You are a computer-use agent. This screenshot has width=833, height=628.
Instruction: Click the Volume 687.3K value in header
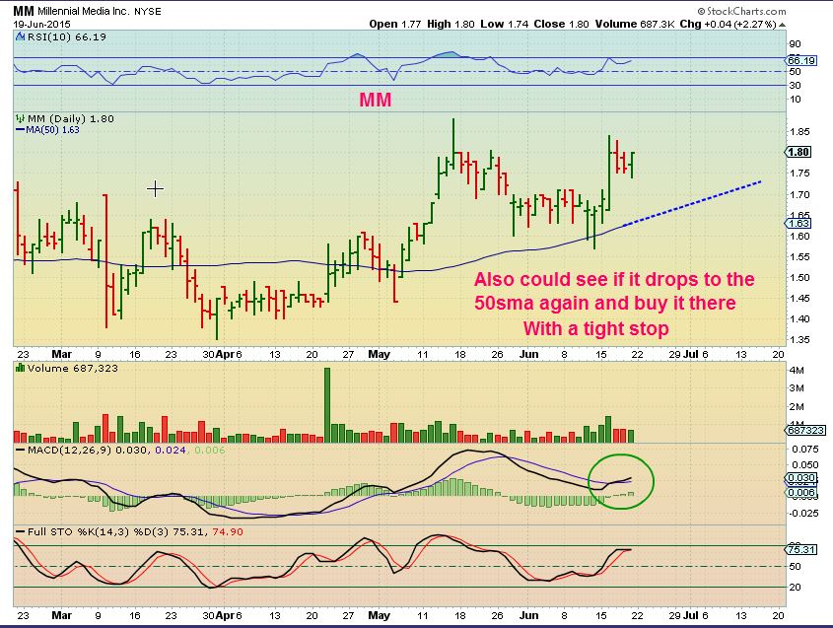635,24
